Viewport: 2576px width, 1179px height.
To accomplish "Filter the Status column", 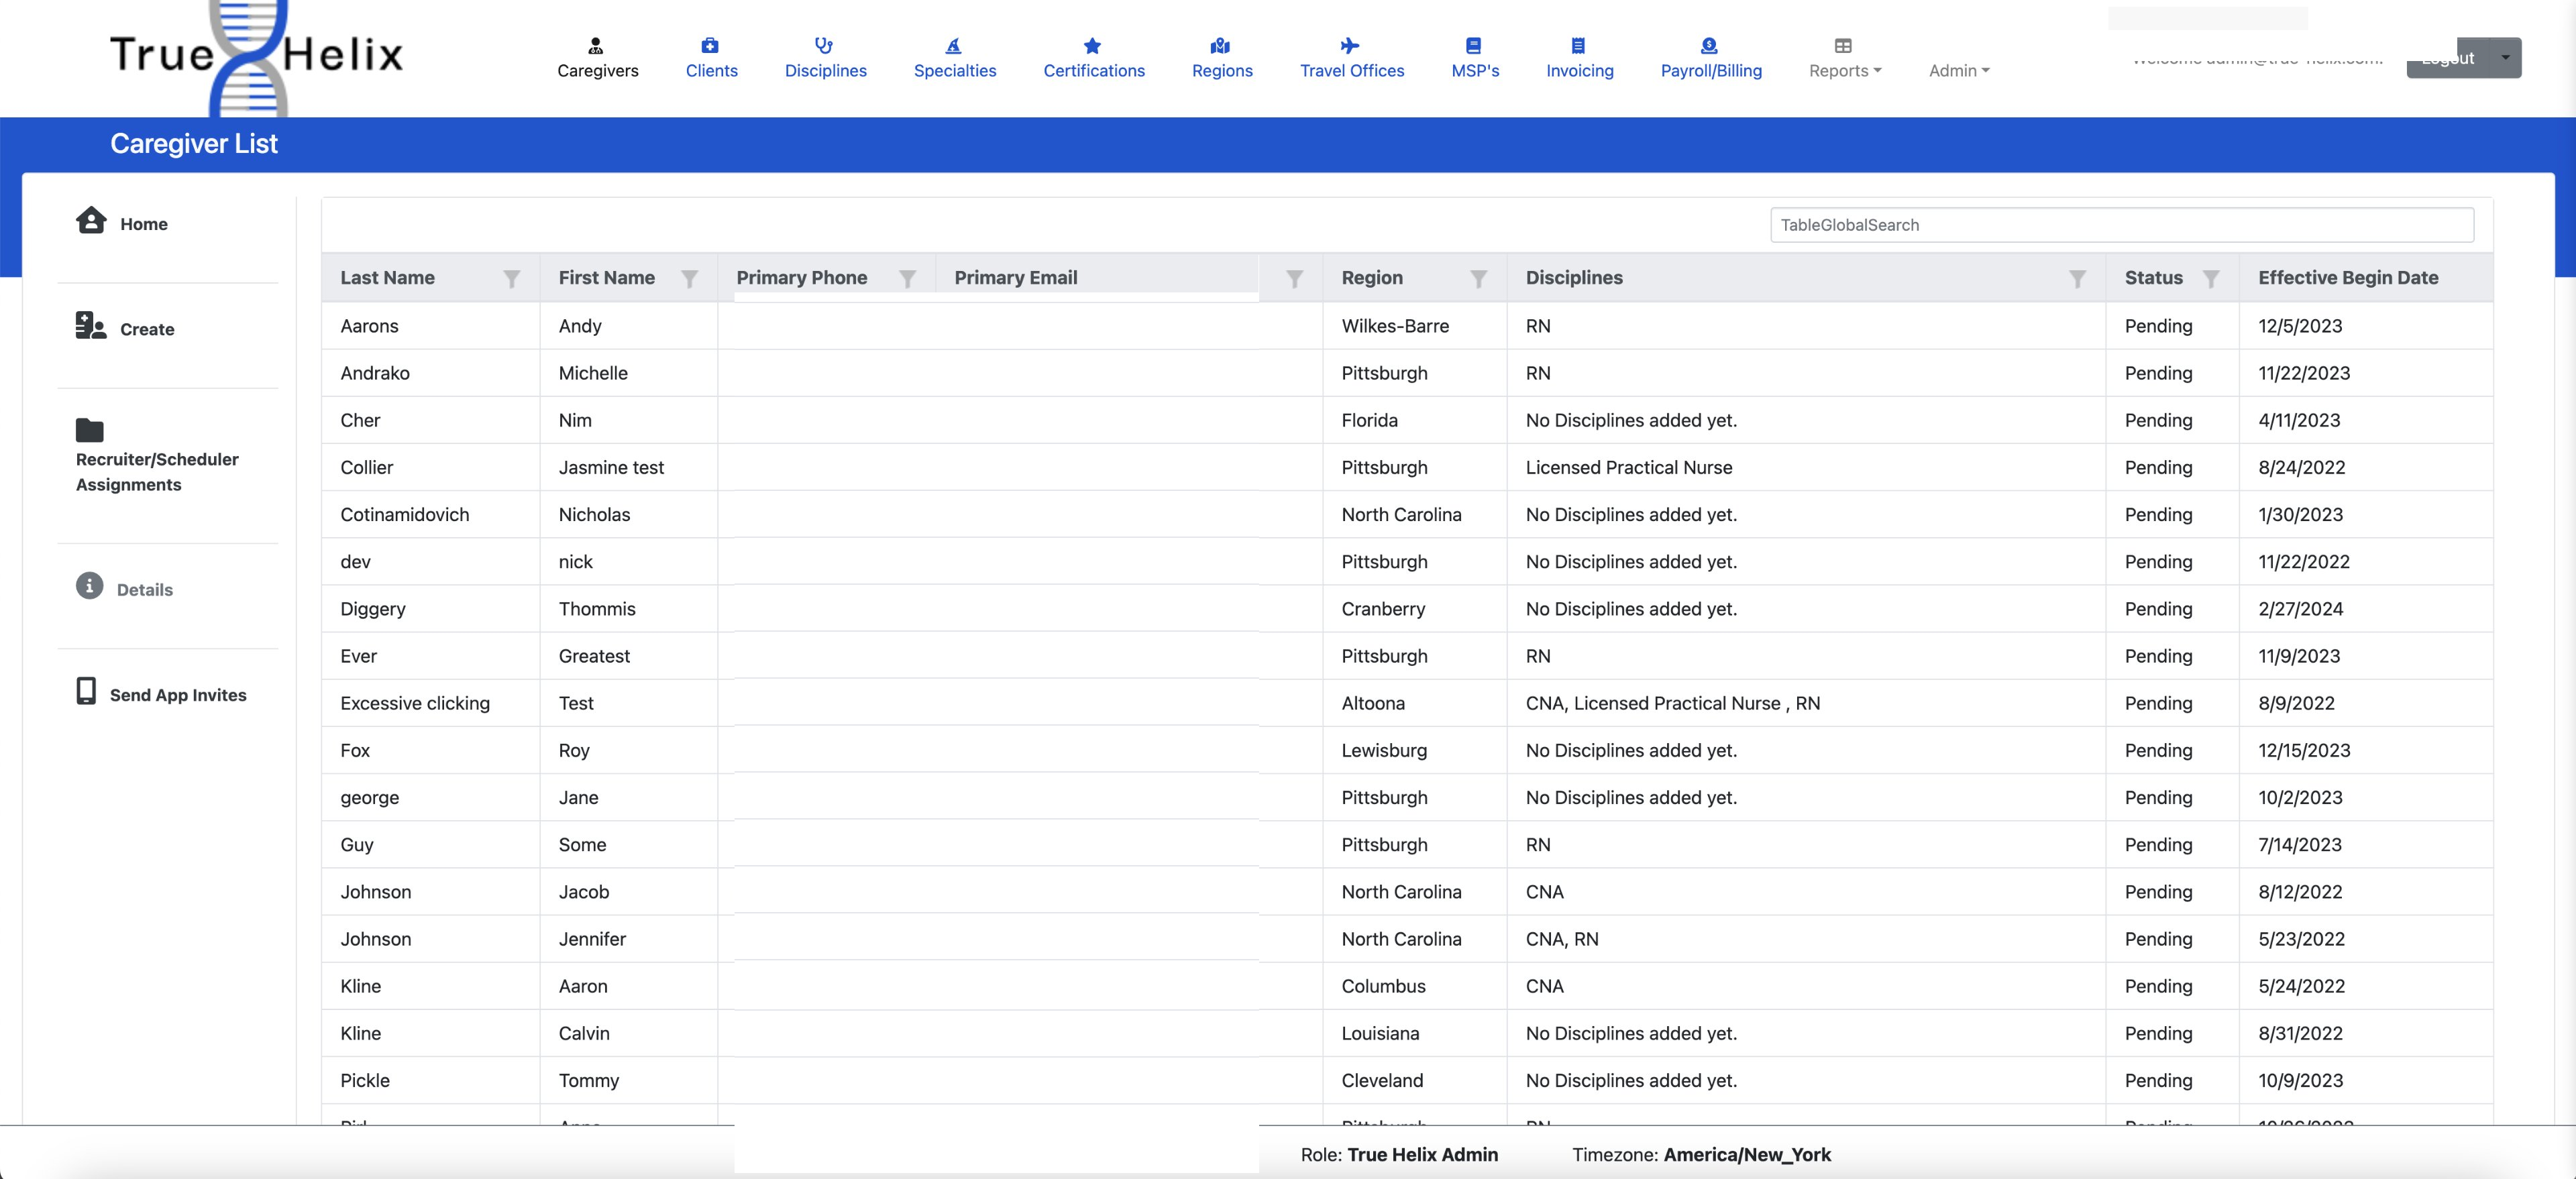I will [2212, 279].
